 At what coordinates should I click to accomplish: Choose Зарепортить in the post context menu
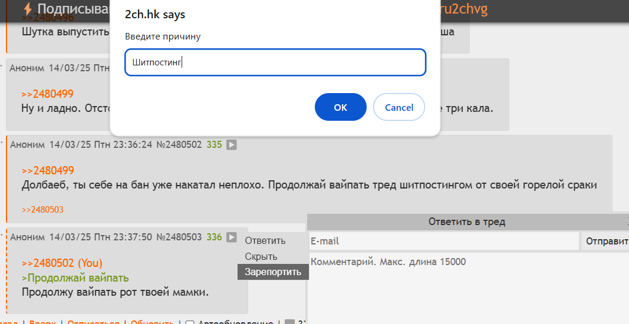coord(273,272)
